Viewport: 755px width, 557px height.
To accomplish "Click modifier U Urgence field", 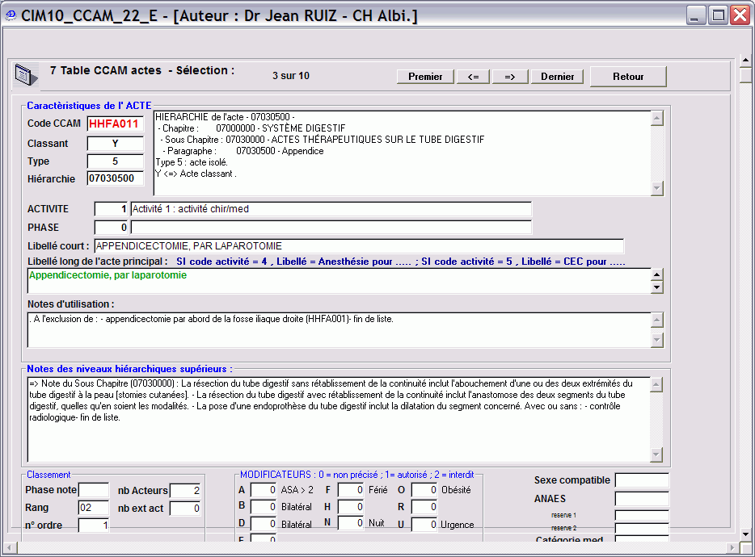I will pyautogui.click(x=424, y=524).
